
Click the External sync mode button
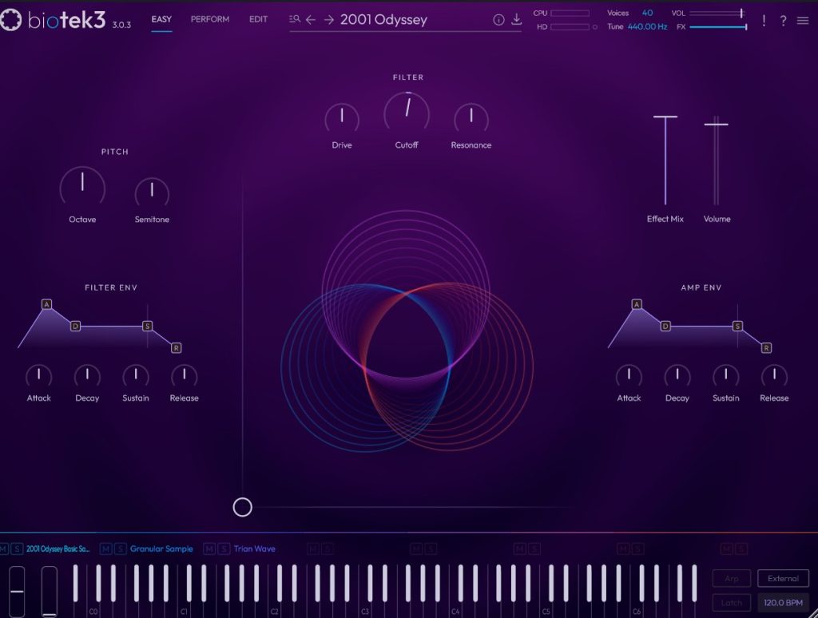[783, 579]
